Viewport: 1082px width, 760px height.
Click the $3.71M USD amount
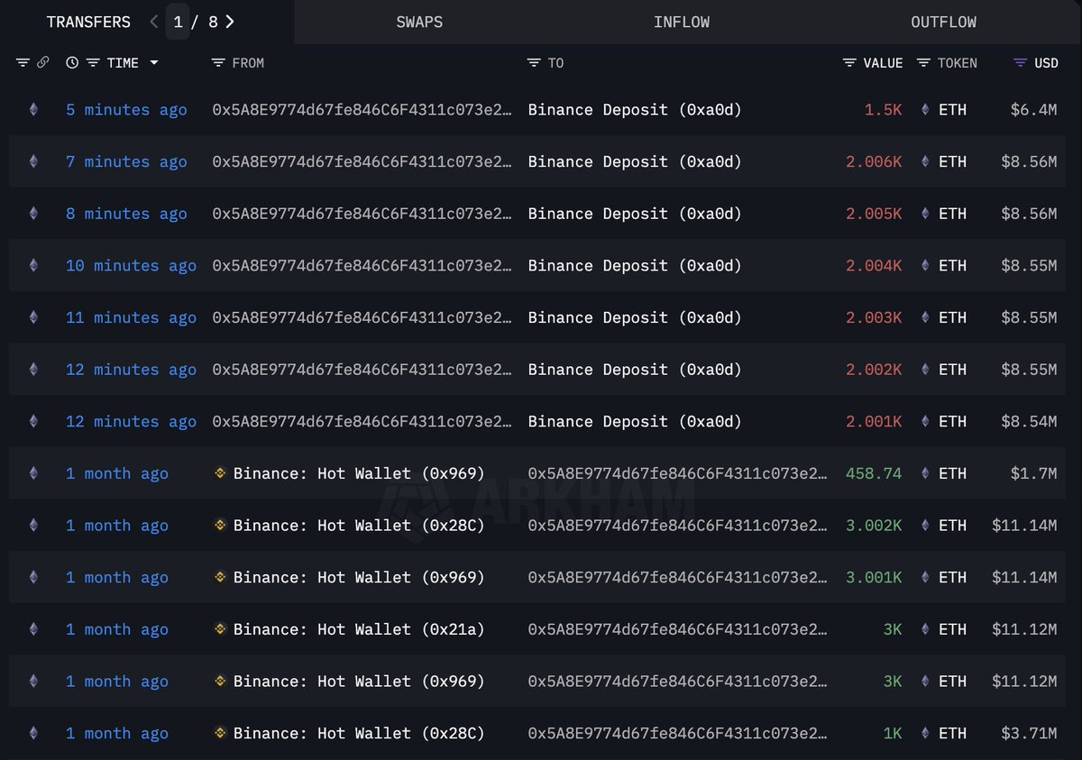(x=1029, y=734)
